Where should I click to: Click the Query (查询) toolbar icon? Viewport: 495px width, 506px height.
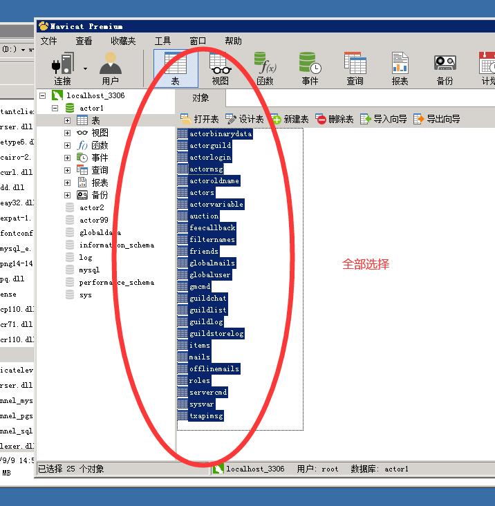click(x=355, y=65)
